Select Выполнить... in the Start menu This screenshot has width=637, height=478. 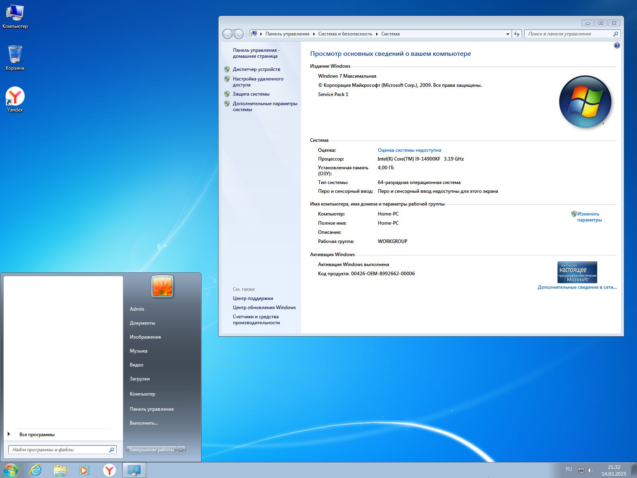(144, 423)
